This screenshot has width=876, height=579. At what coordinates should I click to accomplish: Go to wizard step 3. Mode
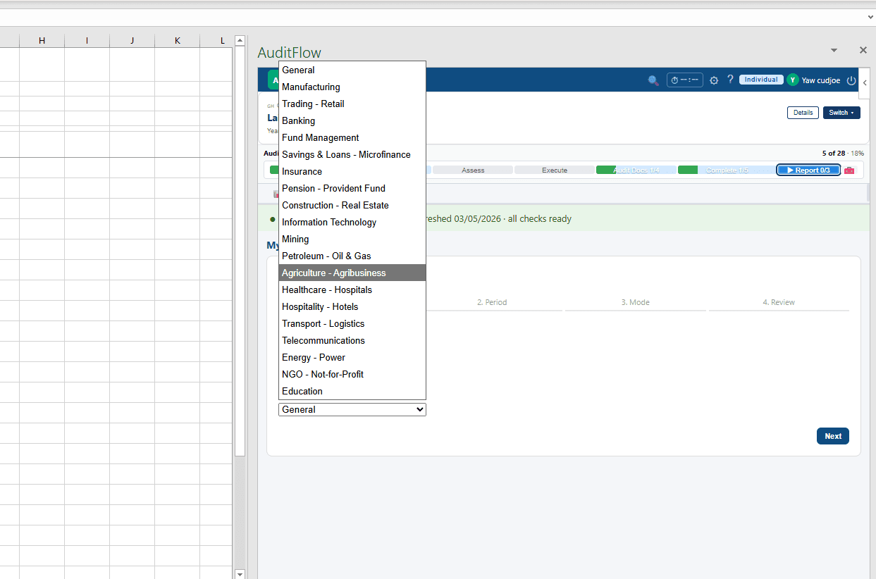(635, 302)
